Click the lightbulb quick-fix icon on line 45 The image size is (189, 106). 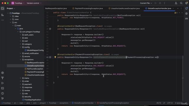coord(55,57)
